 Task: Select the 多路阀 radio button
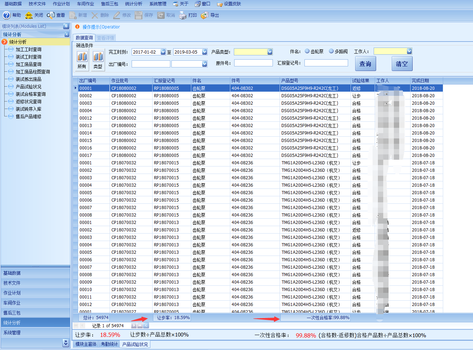pos(331,51)
